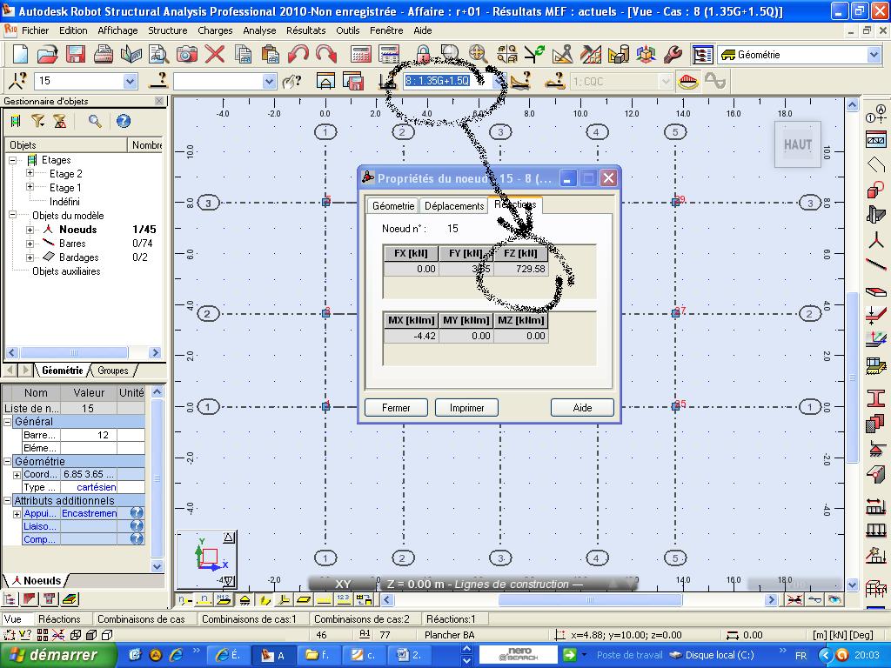Collapse the Général properties section
891x668 pixels.
click(8, 422)
